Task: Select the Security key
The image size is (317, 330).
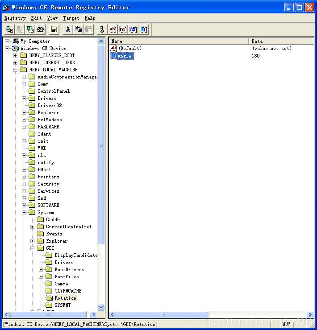Action: (49, 184)
